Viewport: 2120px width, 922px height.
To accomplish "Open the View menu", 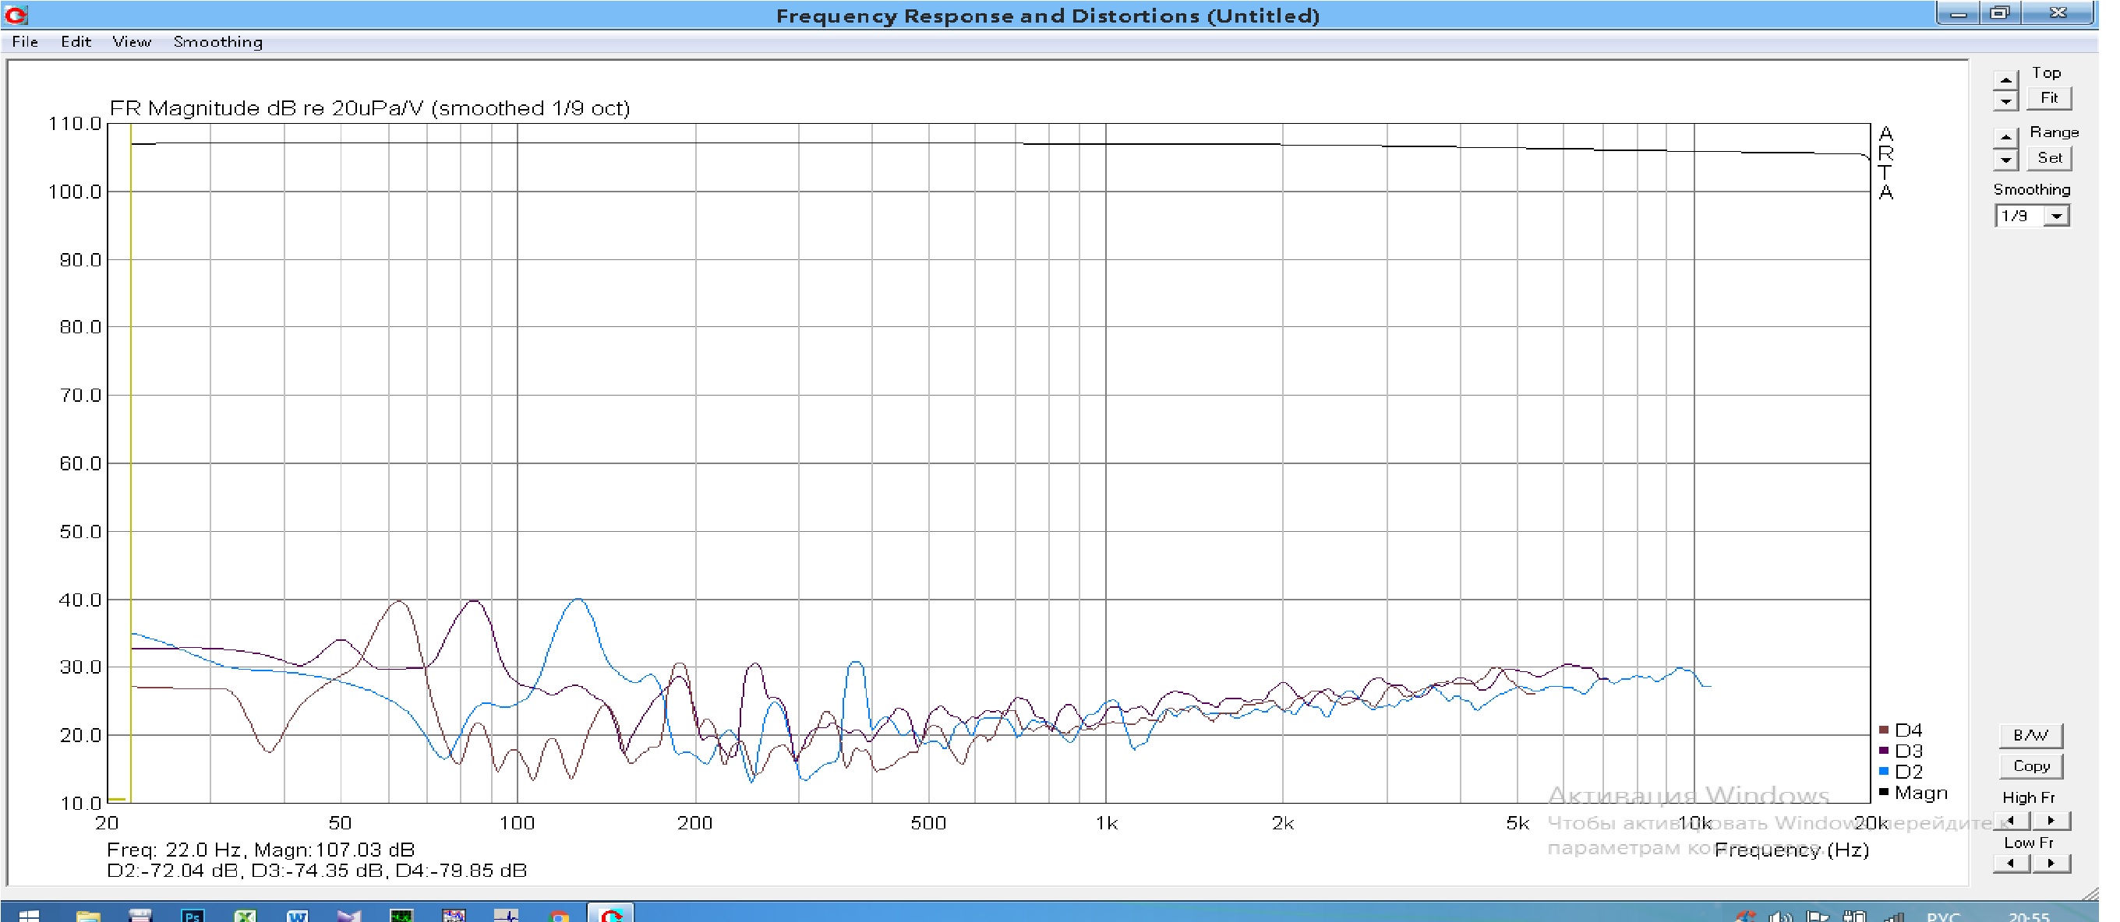I will pos(132,42).
